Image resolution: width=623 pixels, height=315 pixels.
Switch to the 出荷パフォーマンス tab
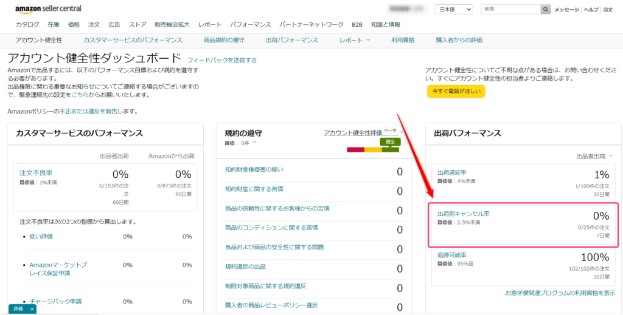(292, 40)
